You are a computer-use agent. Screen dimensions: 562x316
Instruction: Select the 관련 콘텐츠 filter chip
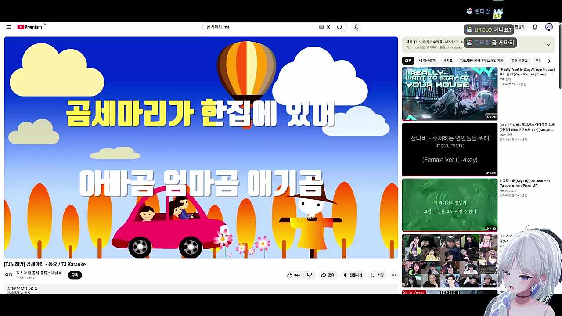coord(519,61)
